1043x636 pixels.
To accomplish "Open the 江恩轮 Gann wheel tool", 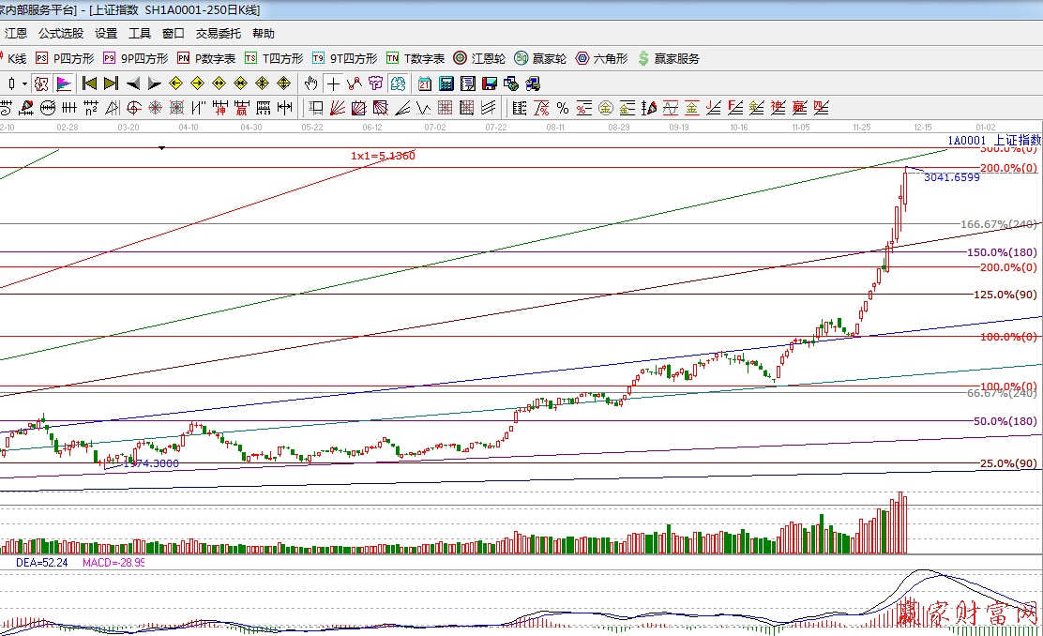I will tap(481, 58).
